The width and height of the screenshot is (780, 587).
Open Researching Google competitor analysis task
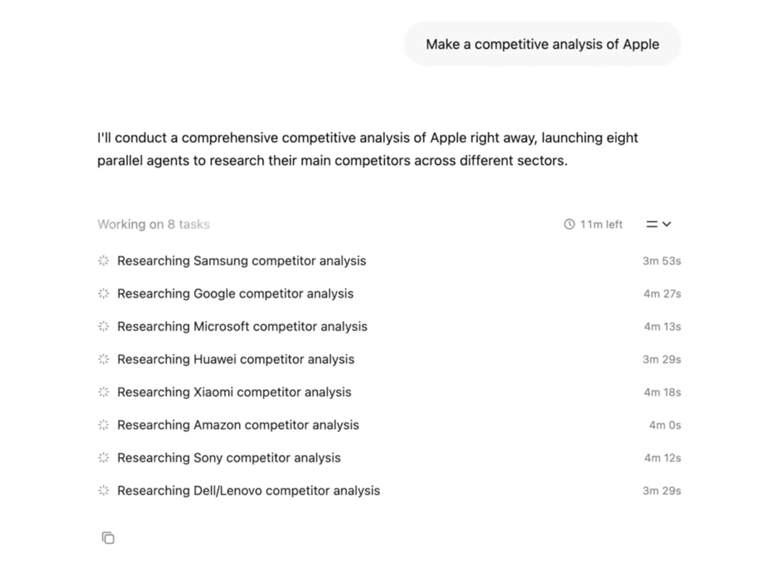tap(235, 293)
